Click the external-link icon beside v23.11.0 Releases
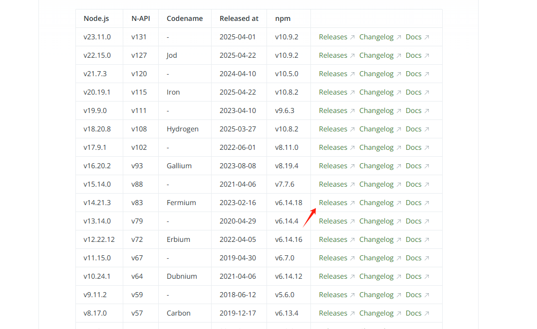 point(352,36)
